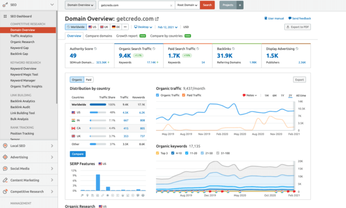Switch chart to Organic toggle
This screenshot has width=346, height=208.
[77, 80]
